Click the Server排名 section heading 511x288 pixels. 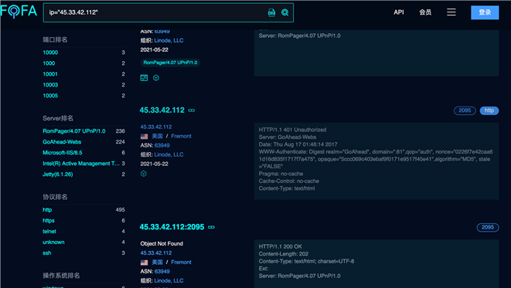click(x=58, y=118)
